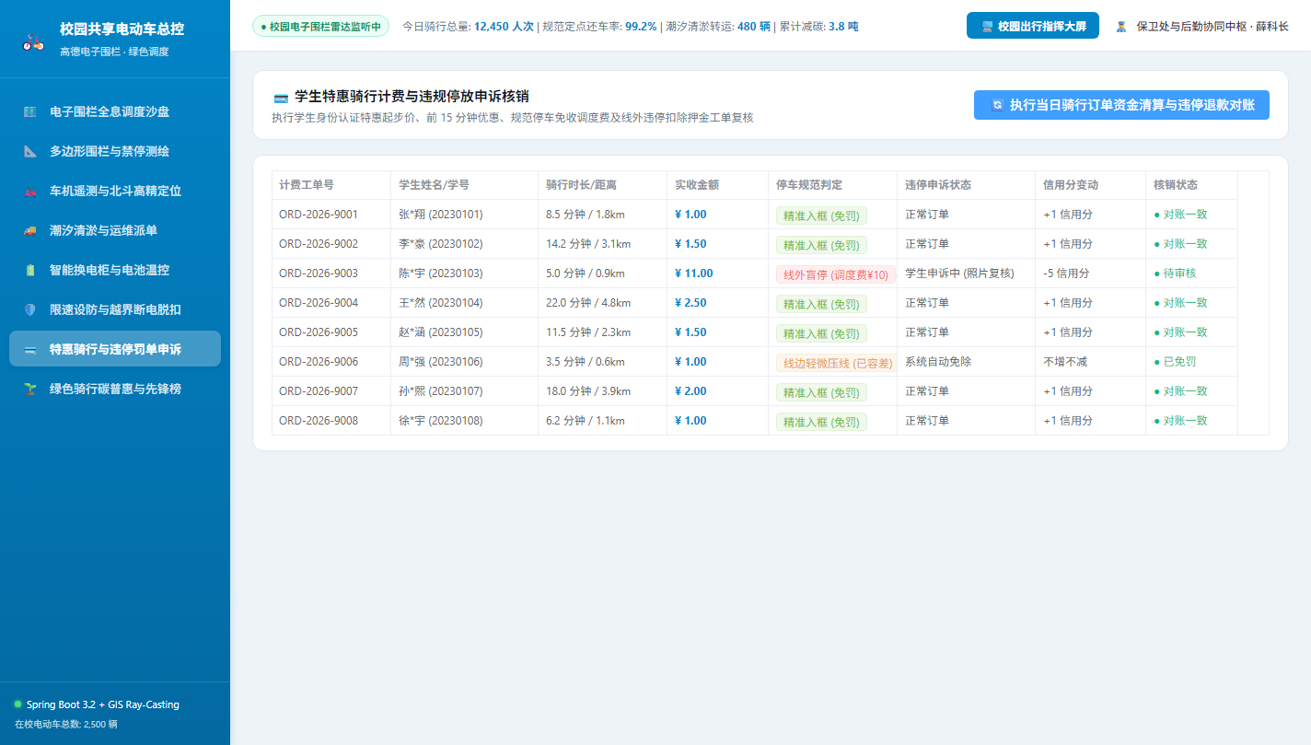This screenshot has width=1311, height=745.
Task: Click the card icon beside 特惠骑行与违停罚单申诉
Action: (29, 349)
